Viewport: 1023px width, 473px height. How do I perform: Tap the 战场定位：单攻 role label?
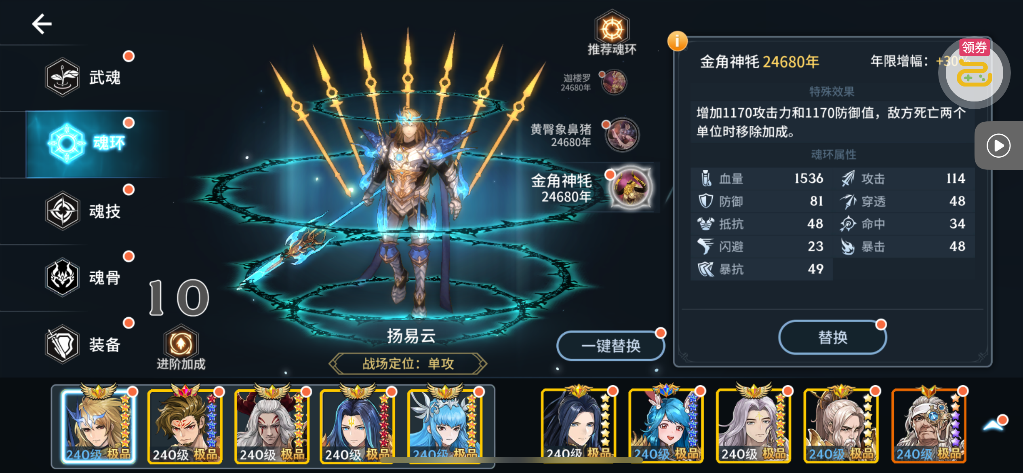[408, 363]
